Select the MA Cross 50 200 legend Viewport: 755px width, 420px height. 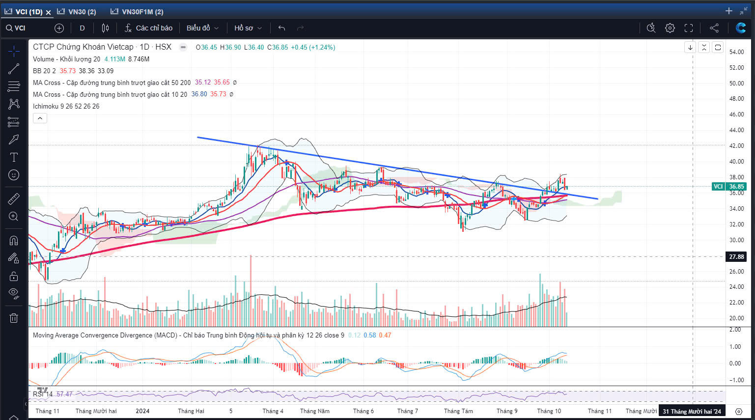coord(112,83)
